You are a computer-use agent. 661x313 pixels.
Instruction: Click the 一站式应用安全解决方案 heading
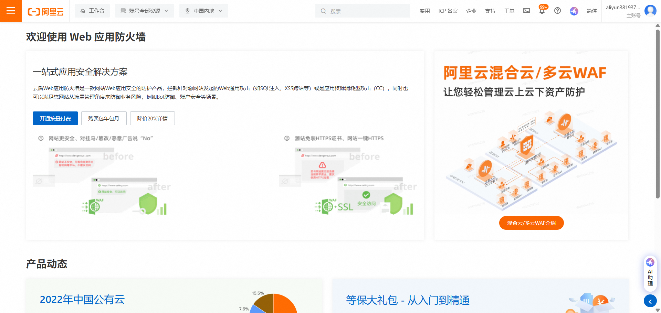coord(80,72)
